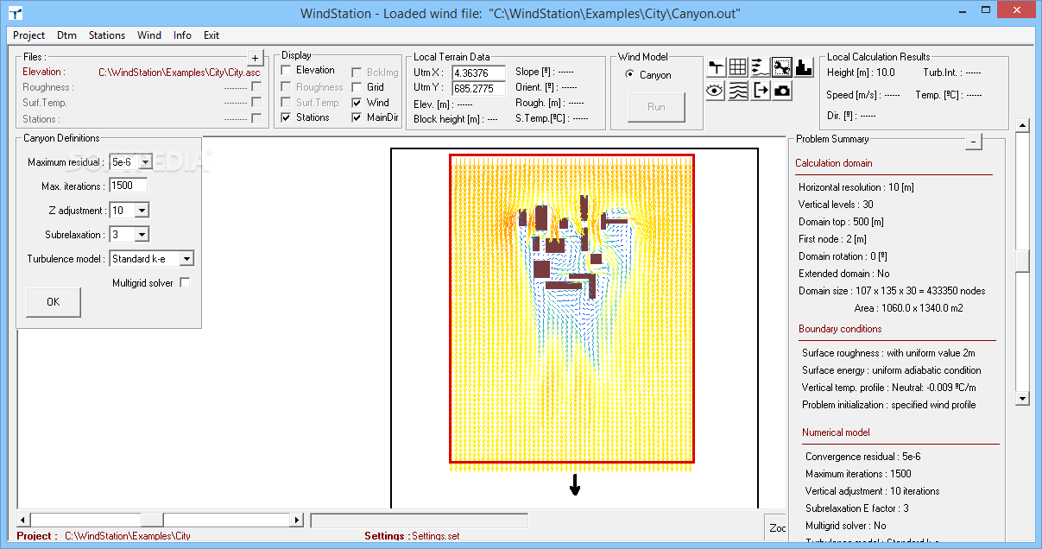
Task: Click the Utm Y input field
Action: (478, 88)
